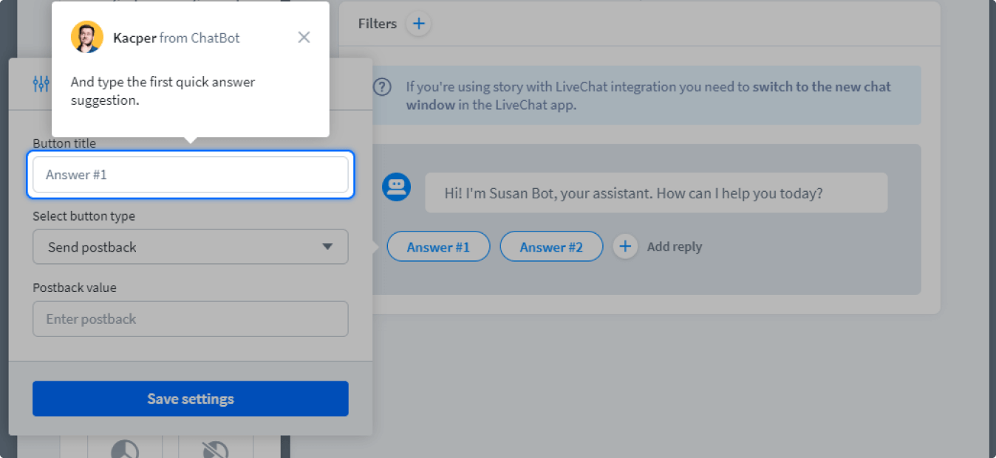Click the Postback value input field
This screenshot has height=458, width=996.
191,319
